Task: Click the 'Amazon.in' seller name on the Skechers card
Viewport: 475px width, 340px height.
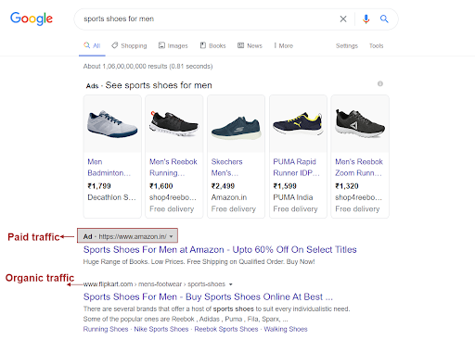Action: point(229,197)
